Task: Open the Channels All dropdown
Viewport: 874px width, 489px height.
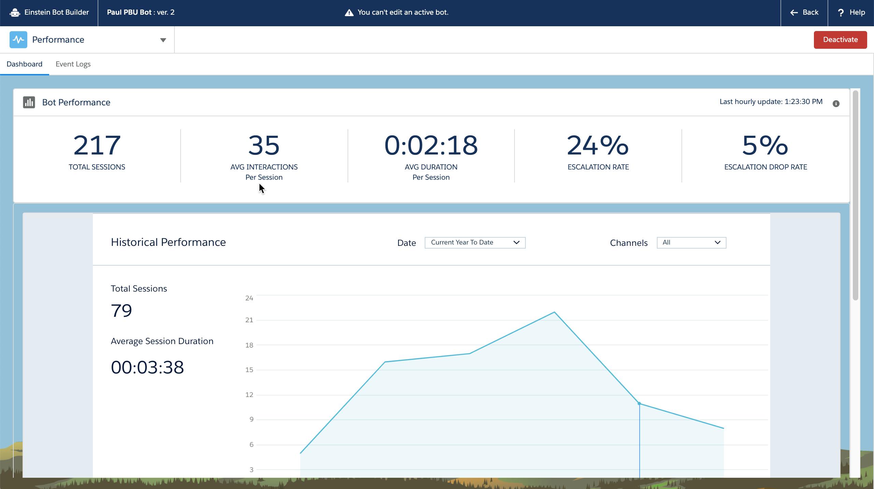Action: [691, 242]
